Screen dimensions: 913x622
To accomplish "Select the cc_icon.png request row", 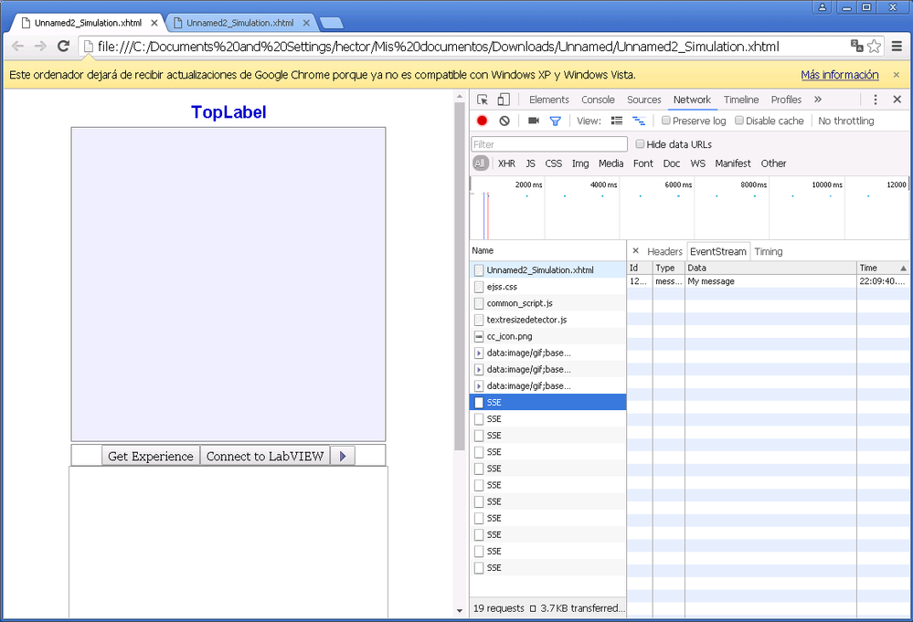I will (x=548, y=336).
